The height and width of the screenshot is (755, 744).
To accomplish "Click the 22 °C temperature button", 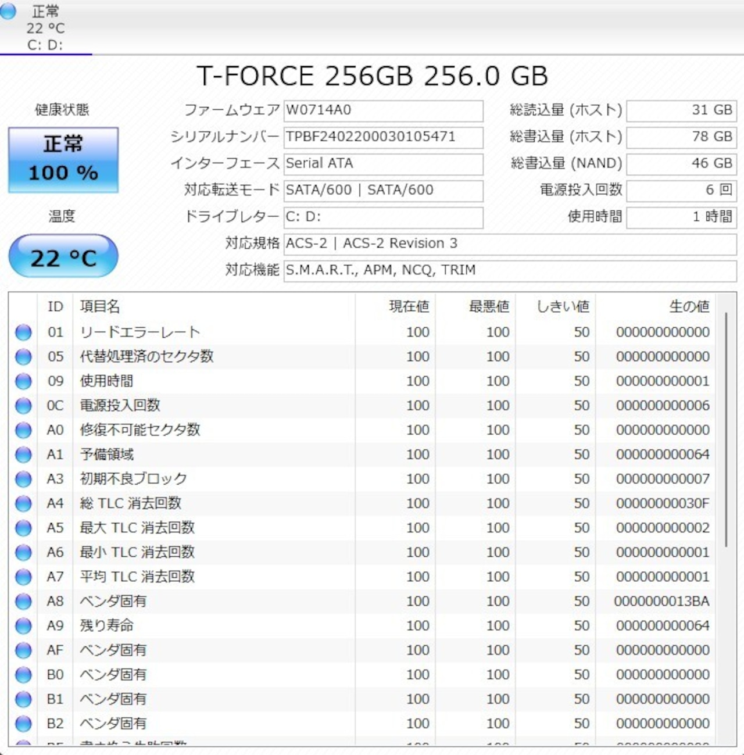I will click(x=63, y=256).
